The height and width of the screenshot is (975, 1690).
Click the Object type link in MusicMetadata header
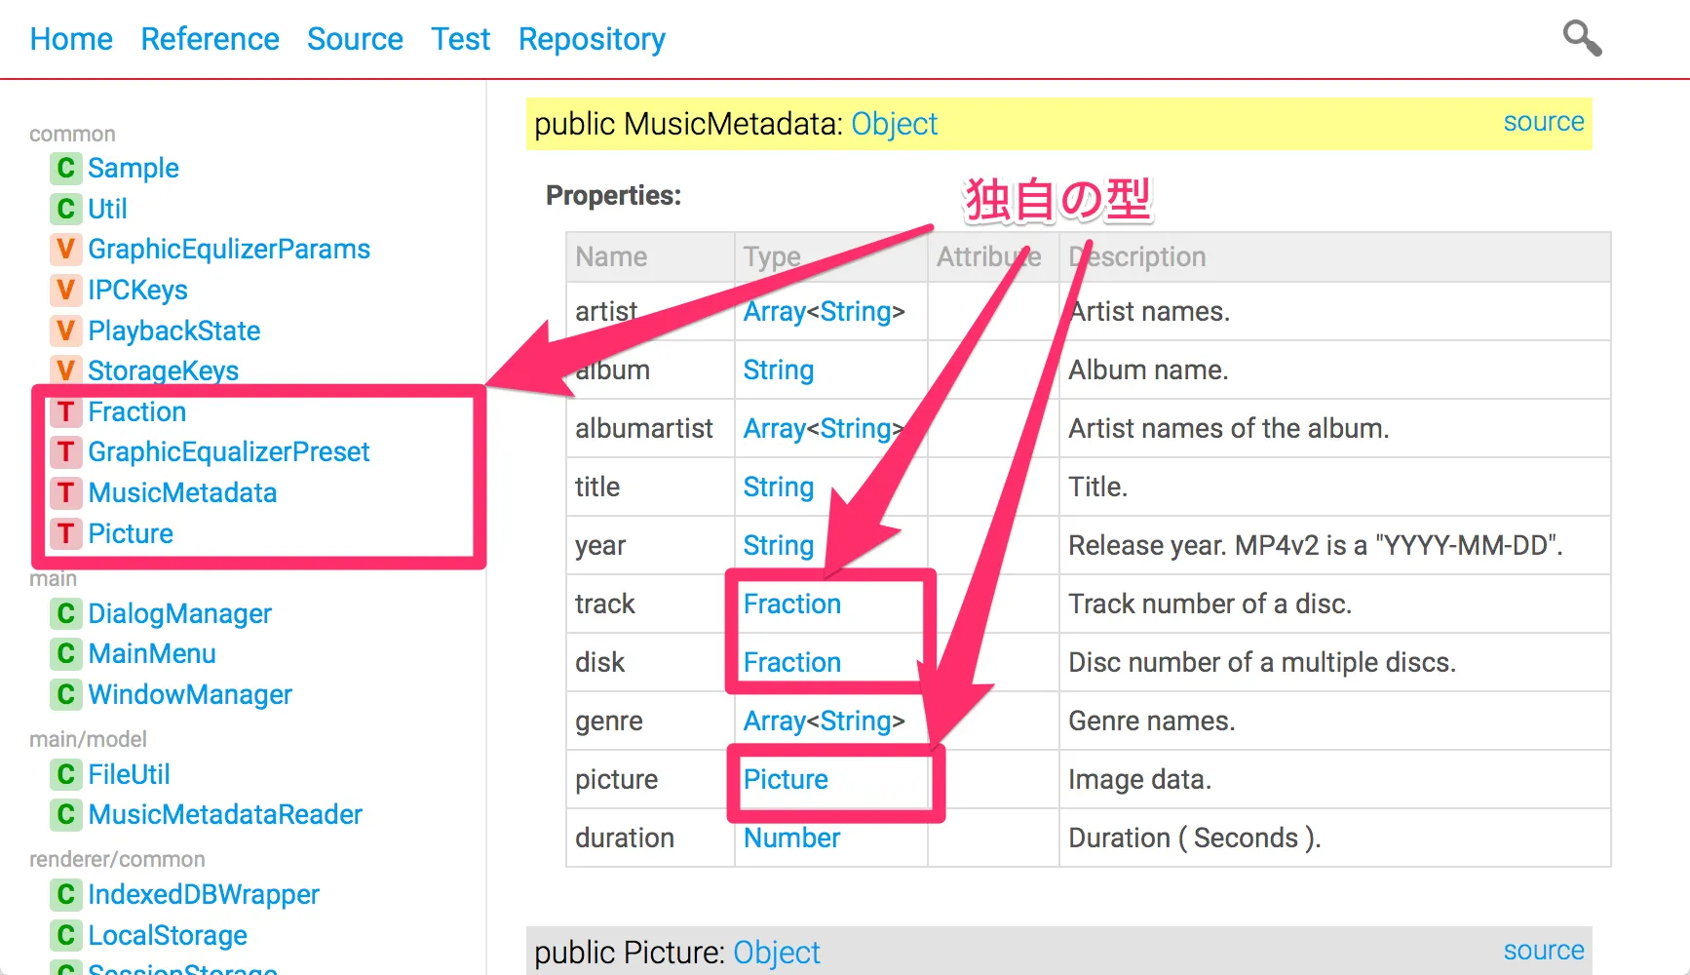click(894, 124)
